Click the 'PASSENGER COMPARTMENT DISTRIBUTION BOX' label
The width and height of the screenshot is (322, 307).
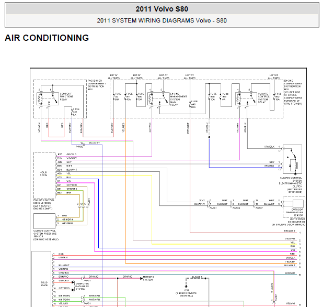[x=97, y=85]
